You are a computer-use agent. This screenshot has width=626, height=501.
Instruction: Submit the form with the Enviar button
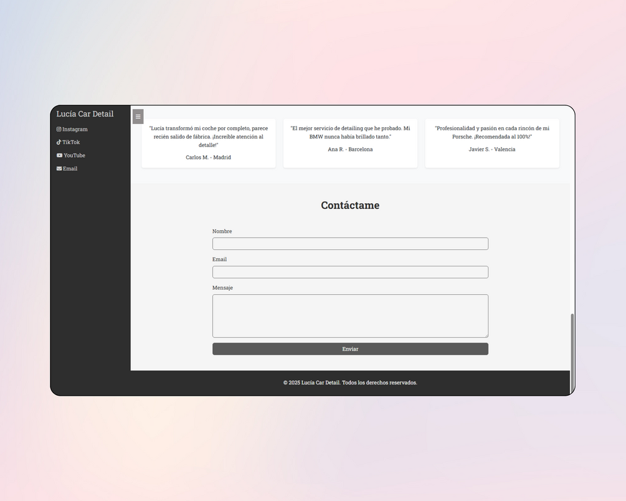pyautogui.click(x=350, y=349)
